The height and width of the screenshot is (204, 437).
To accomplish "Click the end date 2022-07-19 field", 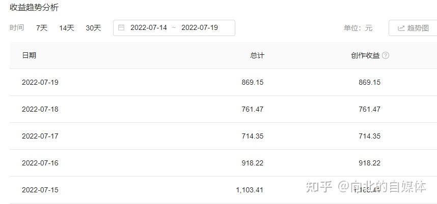I will [200, 28].
